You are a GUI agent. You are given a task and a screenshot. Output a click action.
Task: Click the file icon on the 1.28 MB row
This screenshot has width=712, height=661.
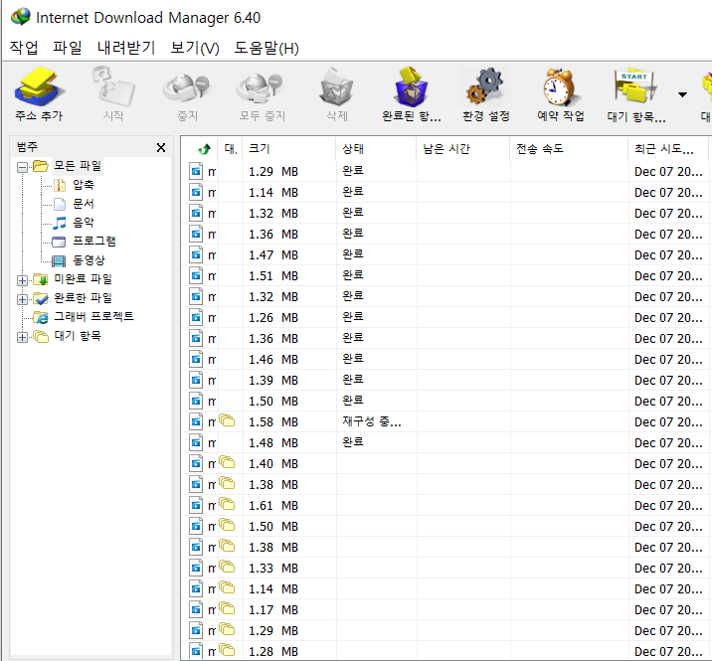click(x=196, y=651)
